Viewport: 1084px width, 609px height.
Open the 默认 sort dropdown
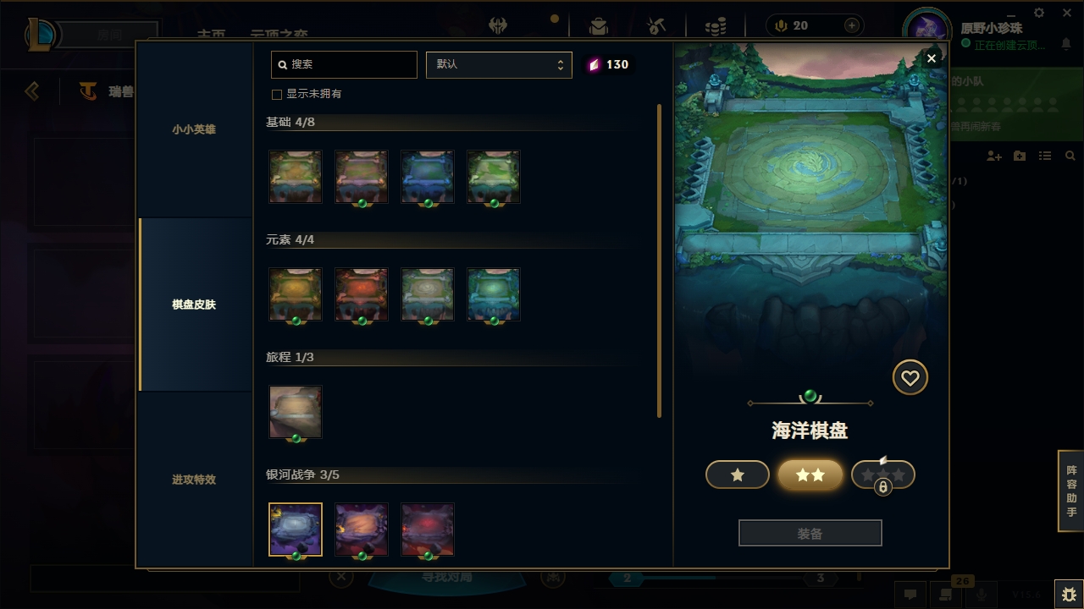coord(499,64)
